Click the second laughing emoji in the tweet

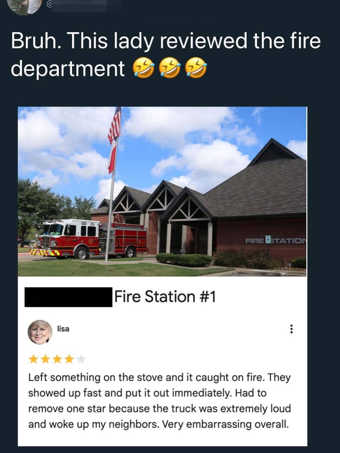(x=170, y=67)
